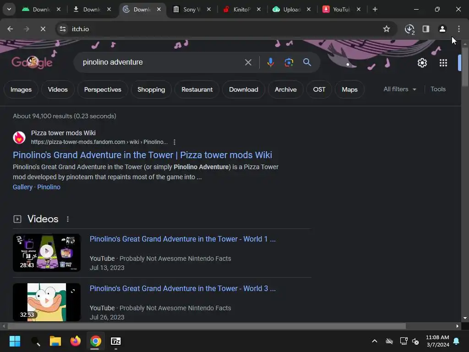The height and width of the screenshot is (352, 469).
Task: Apply the Download filter chip
Action: [x=244, y=89]
